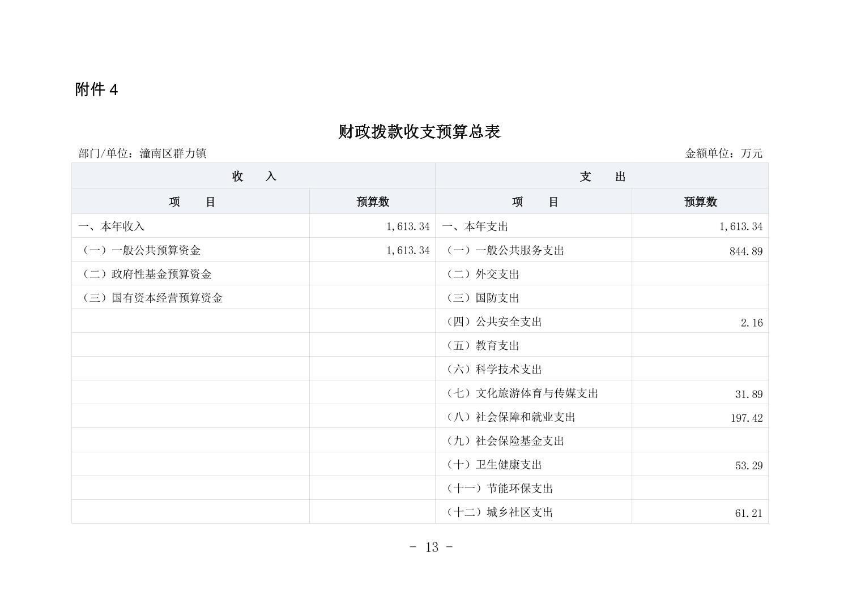861x608 pixels.
Task: Click the (十二)城乡社区支出 cell
Action: [x=500, y=512]
